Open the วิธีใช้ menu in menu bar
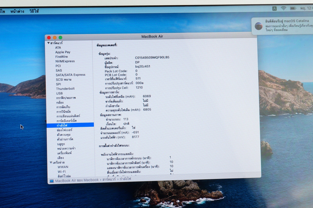The width and height of the screenshot is (313, 208). 34,11
